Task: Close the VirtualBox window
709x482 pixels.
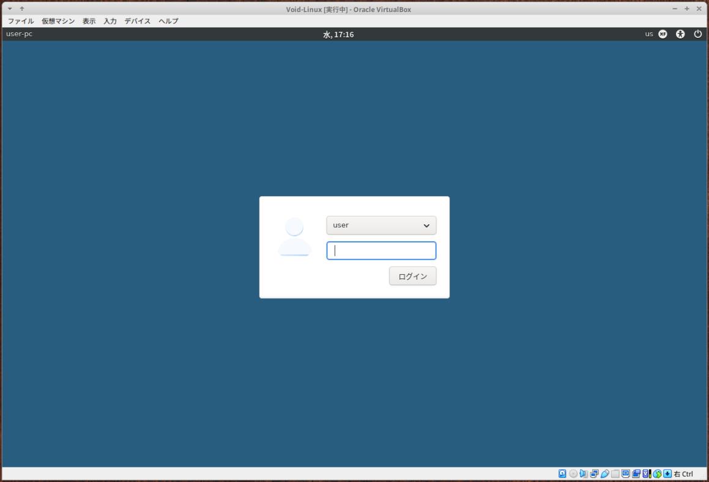Action: [x=699, y=9]
